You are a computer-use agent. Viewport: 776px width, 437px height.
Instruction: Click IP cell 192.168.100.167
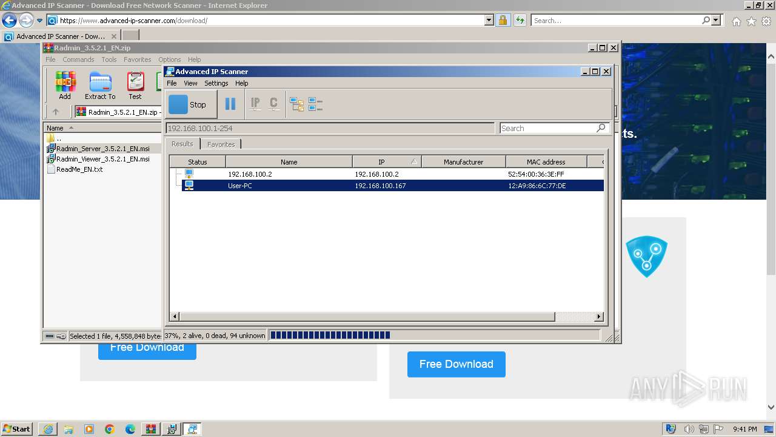[380, 186]
